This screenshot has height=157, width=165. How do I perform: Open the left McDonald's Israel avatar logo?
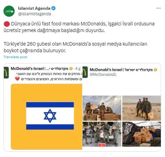(6, 72)
